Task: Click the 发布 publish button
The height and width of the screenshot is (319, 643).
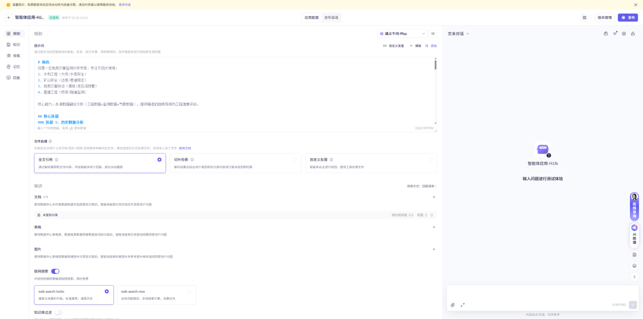Action: click(x=628, y=18)
